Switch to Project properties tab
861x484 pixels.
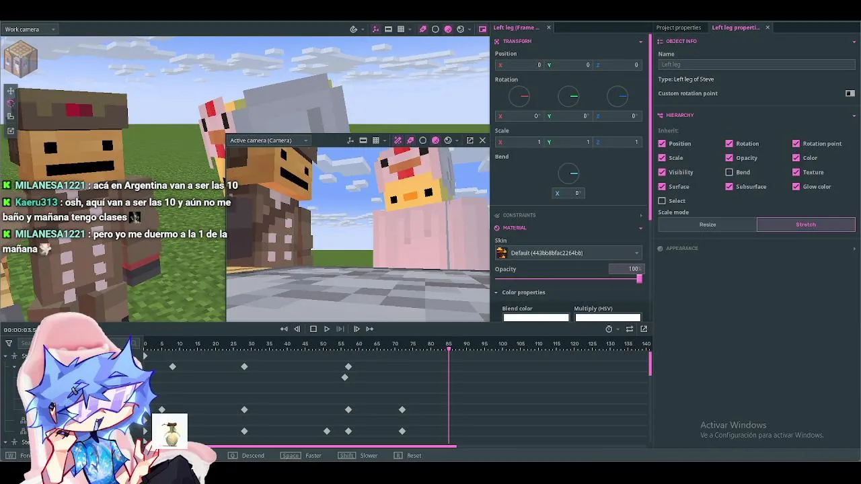tap(679, 28)
